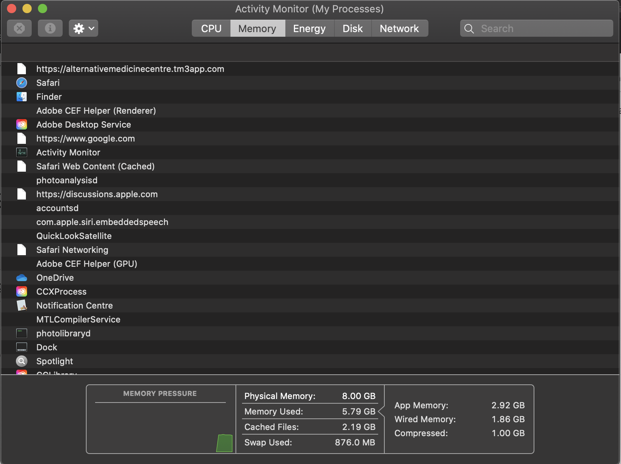Switch to the CPU tab
This screenshot has width=621, height=464.
point(211,28)
